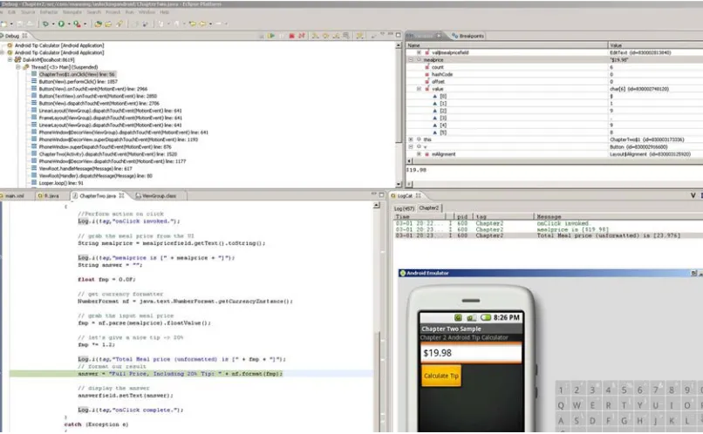The height and width of the screenshot is (434, 703).
Task: Open the Help menu
Action: coord(165,12)
